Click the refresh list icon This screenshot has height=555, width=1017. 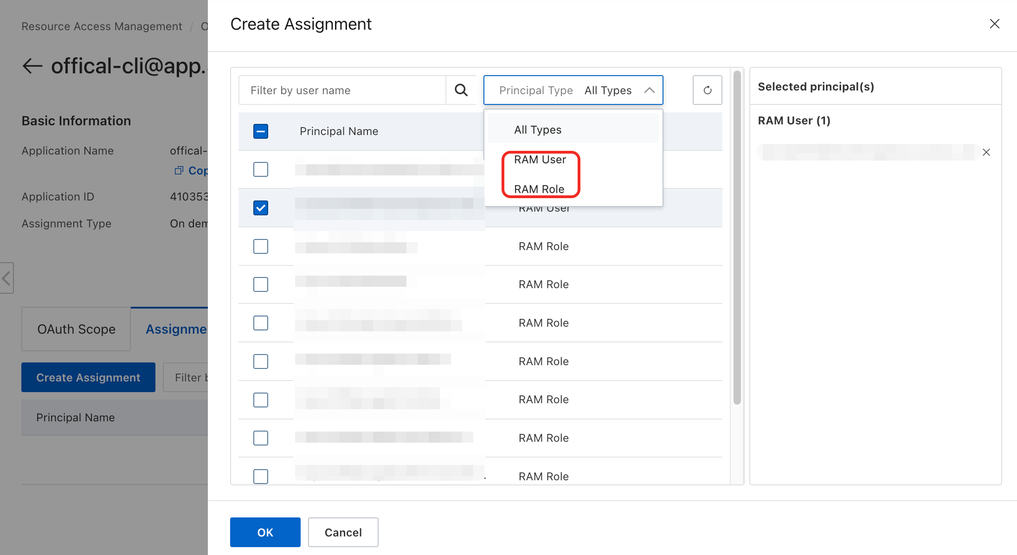pos(707,90)
